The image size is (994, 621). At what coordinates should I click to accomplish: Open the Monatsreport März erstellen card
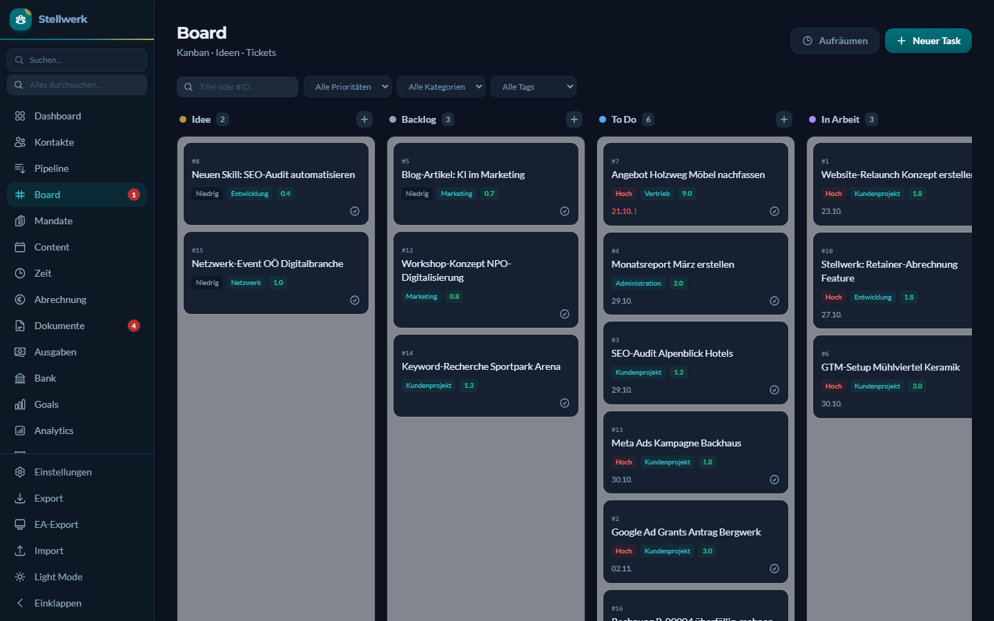[x=696, y=274]
